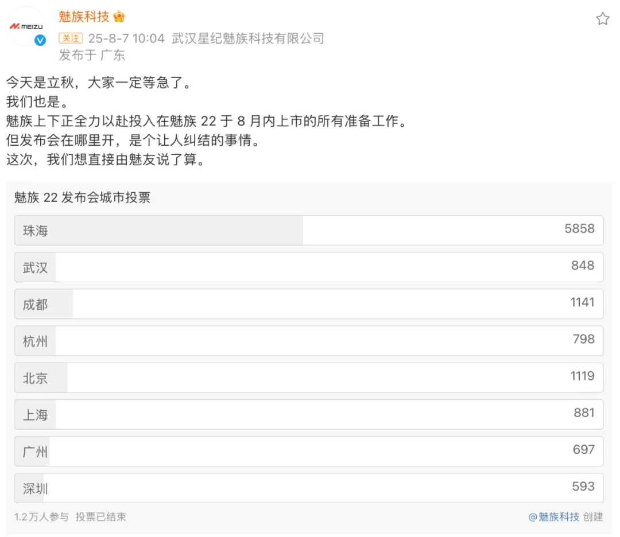Choose the 杭州 vote bar
620x537 pixels.
[309, 341]
